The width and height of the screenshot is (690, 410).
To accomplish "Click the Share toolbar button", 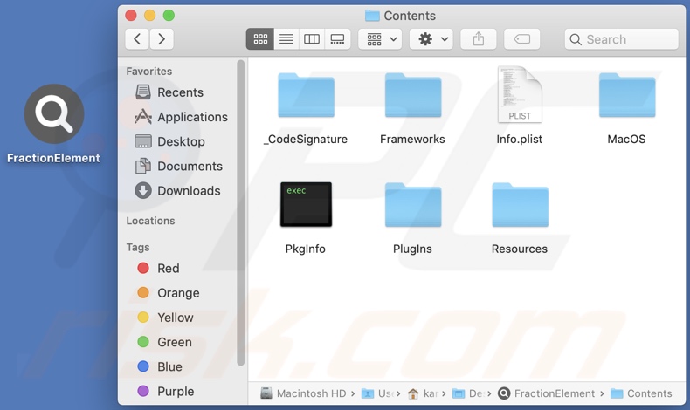I will click(479, 39).
